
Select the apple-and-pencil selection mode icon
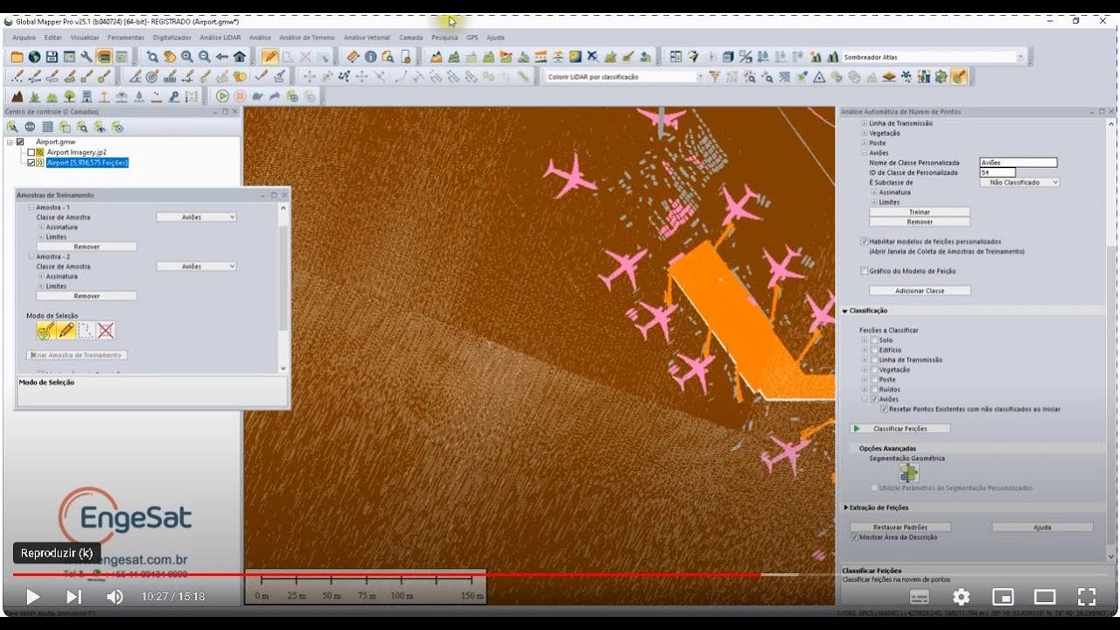pos(46,331)
